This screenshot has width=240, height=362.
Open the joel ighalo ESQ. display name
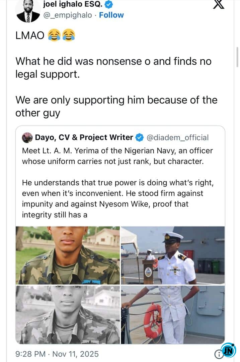click(x=73, y=4)
